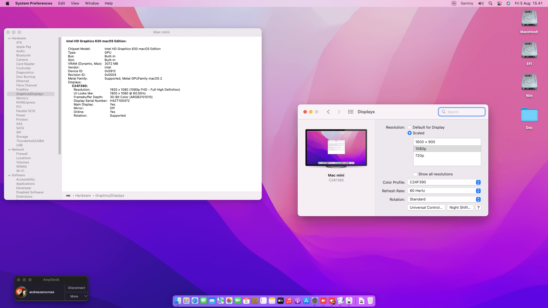Screen dimensions: 548x308
Task: Go back with the Displays back arrow
Action: point(328,112)
